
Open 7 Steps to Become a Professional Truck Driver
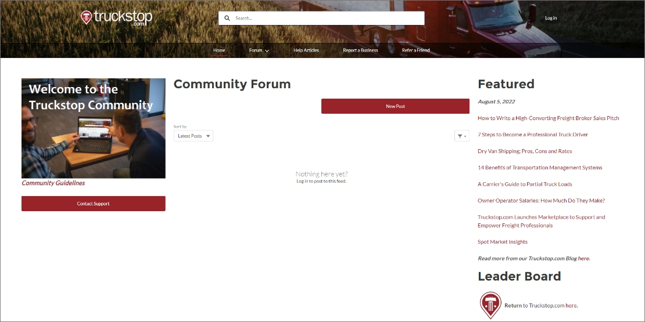(533, 134)
